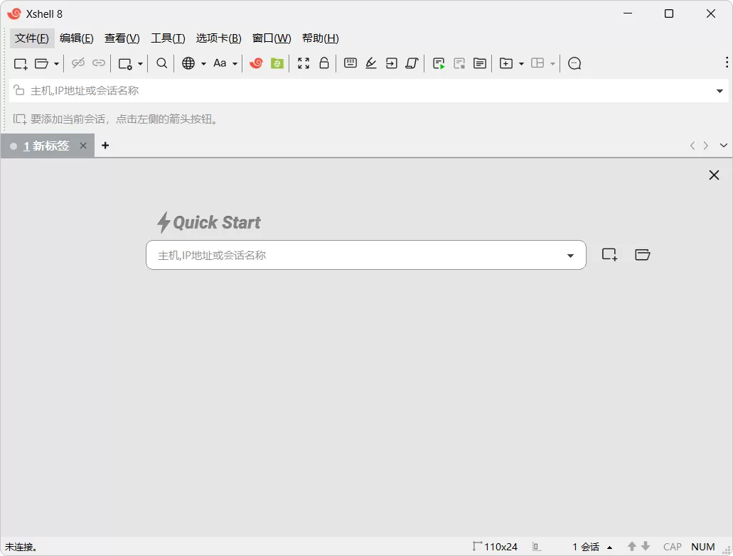Viewport: 733px width, 556px height.
Task: Open the session folder icon beside Quick Start
Action: [642, 254]
